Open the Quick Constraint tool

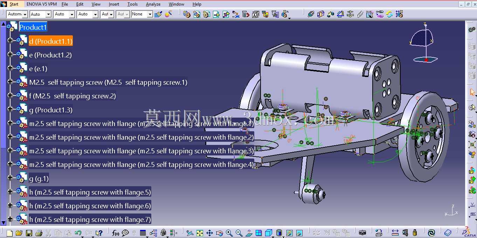pyautogui.click(x=369, y=14)
